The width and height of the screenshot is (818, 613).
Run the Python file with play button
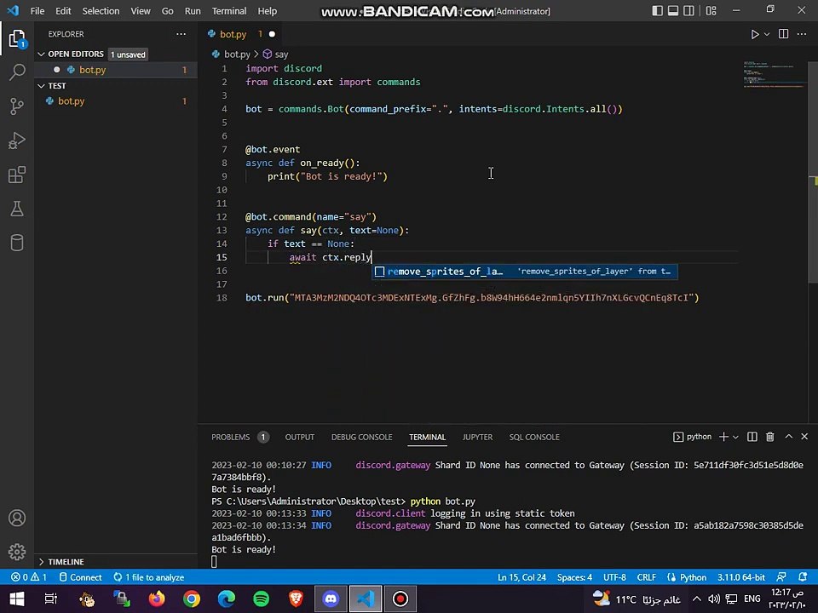coord(754,34)
